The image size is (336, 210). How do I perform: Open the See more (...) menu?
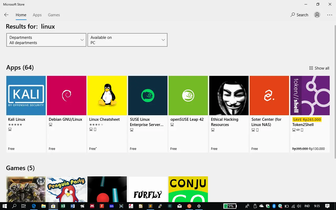[x=330, y=15]
